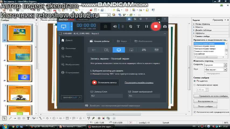This screenshot has width=230, height=129.
Task: Collapse Смена слайда section
Action: pos(202,36)
